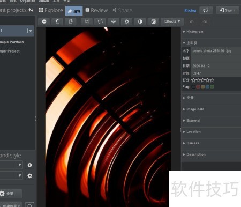Click the info icon in style panel

(29, 165)
